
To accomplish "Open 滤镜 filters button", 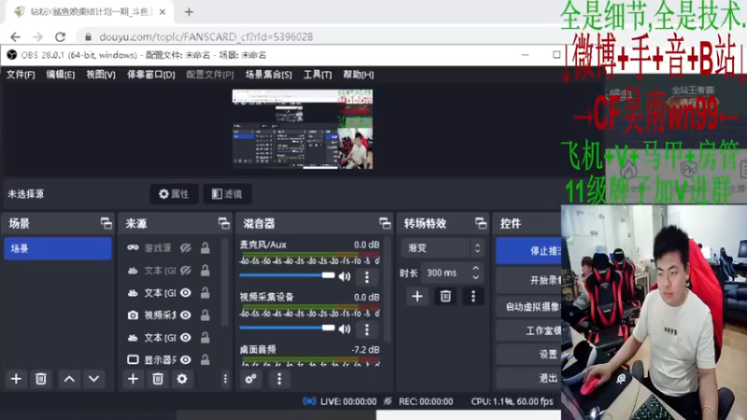I will pyautogui.click(x=227, y=194).
